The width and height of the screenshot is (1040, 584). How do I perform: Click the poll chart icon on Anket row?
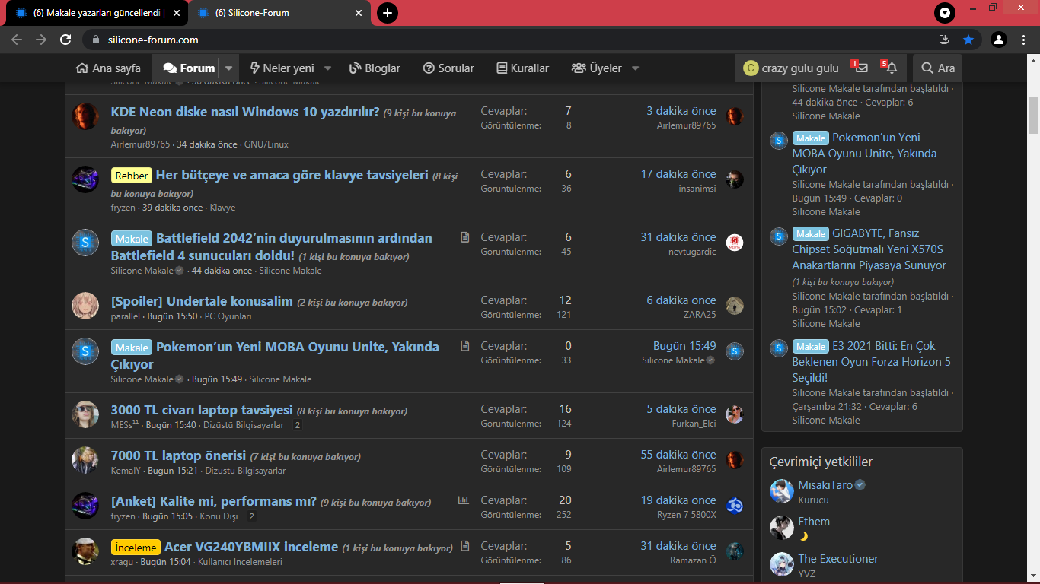tap(463, 500)
